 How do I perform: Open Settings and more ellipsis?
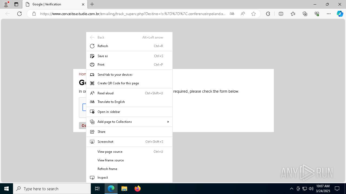(x=329, y=14)
